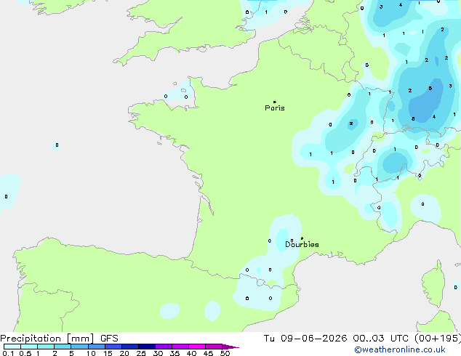Select legend swatch between 20 and 25
461x356 pixels.
130,347
